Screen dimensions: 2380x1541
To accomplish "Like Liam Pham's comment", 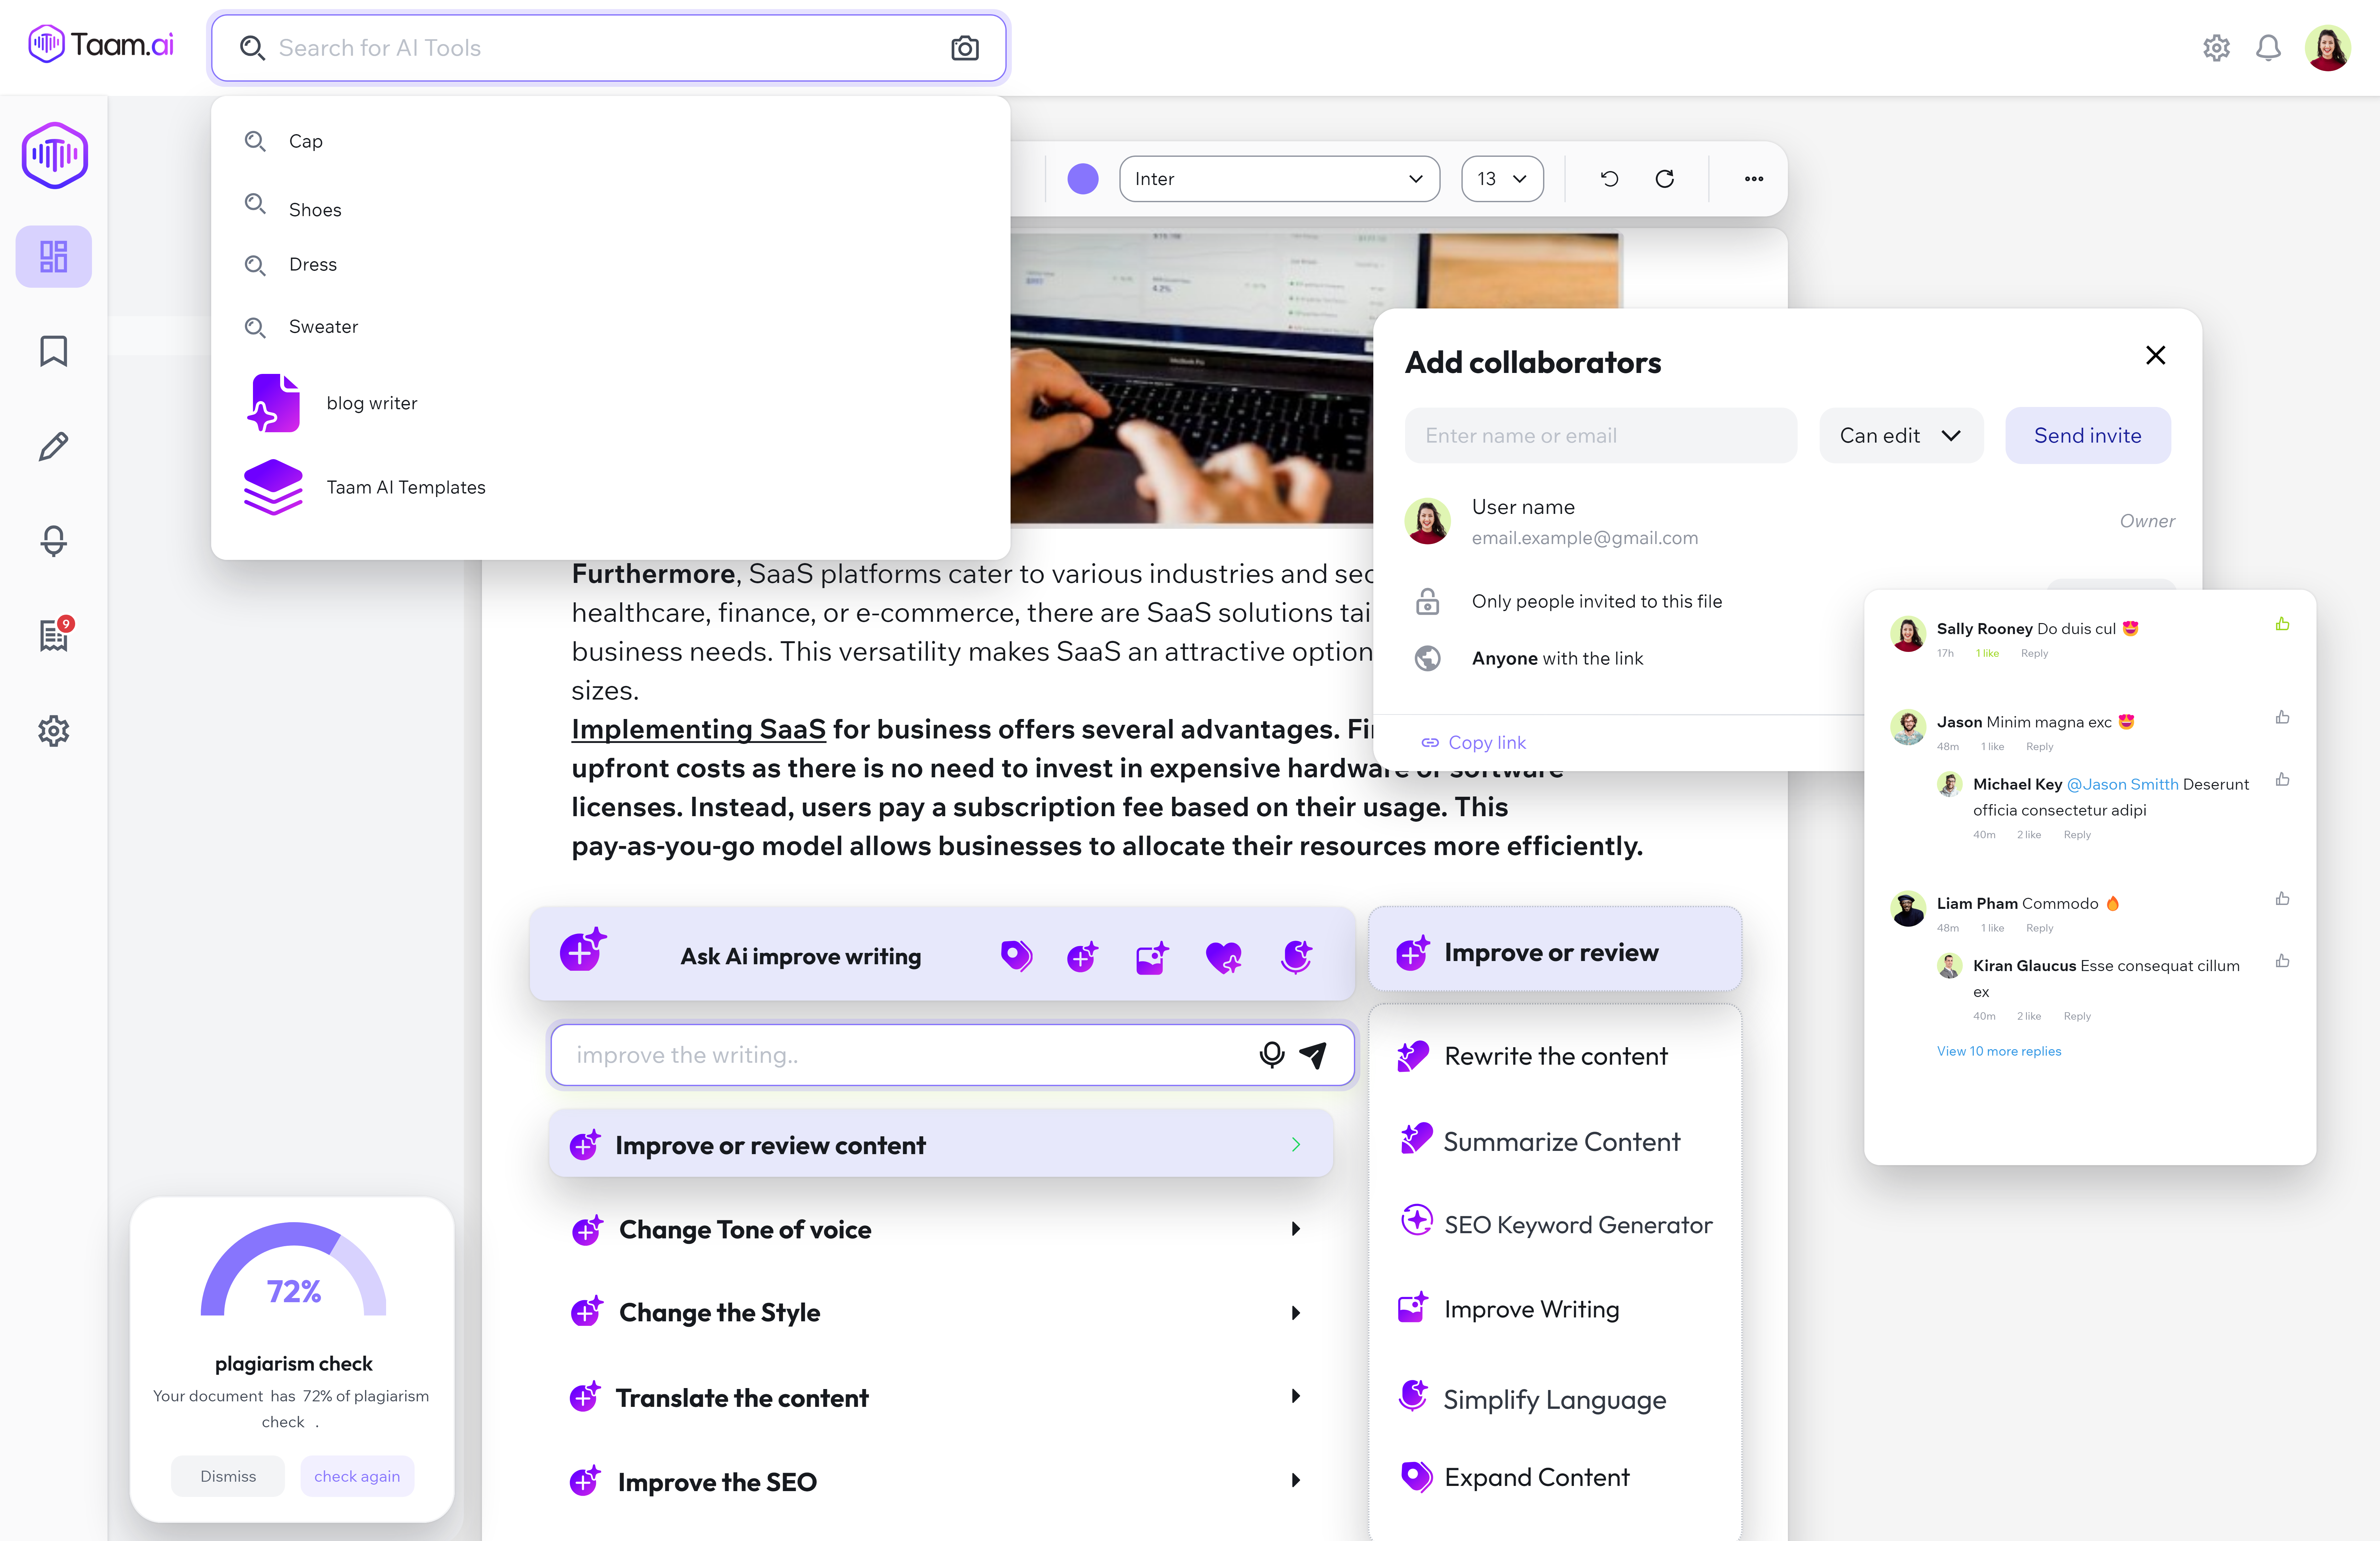I will [2282, 898].
